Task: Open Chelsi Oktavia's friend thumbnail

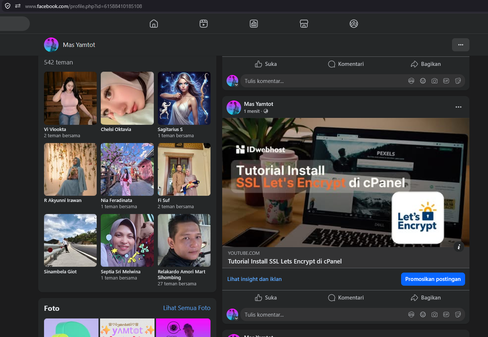Action: 127,98
